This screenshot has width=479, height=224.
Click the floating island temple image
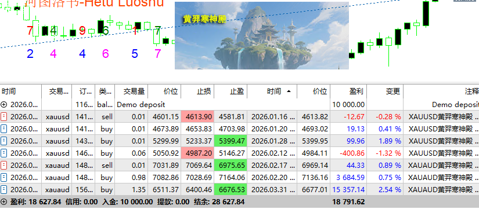[262, 36]
